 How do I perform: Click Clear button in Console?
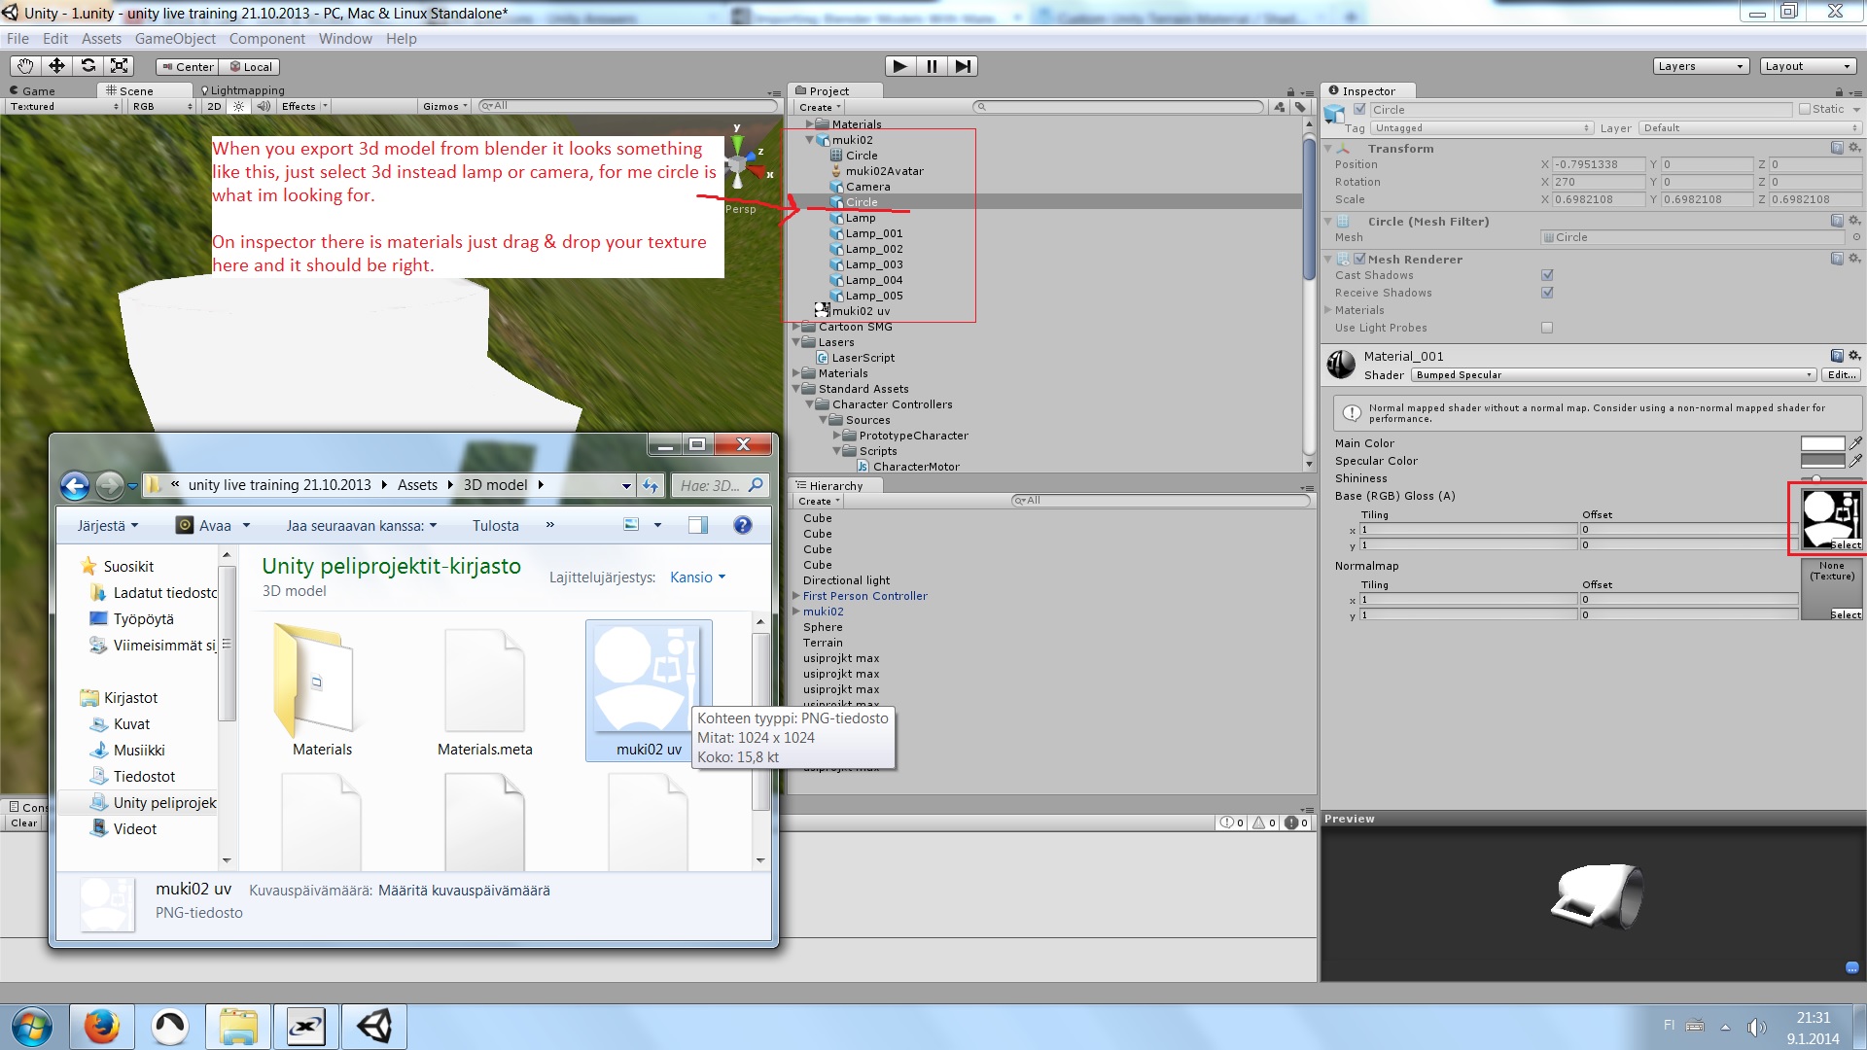click(24, 823)
